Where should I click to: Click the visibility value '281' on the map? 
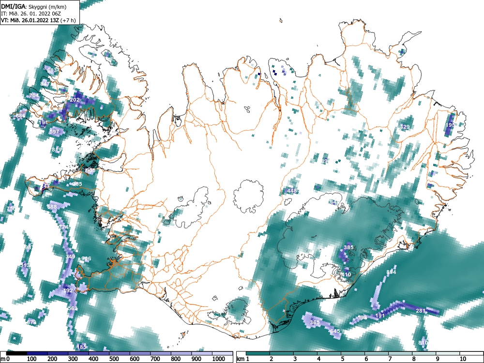click(421, 311)
